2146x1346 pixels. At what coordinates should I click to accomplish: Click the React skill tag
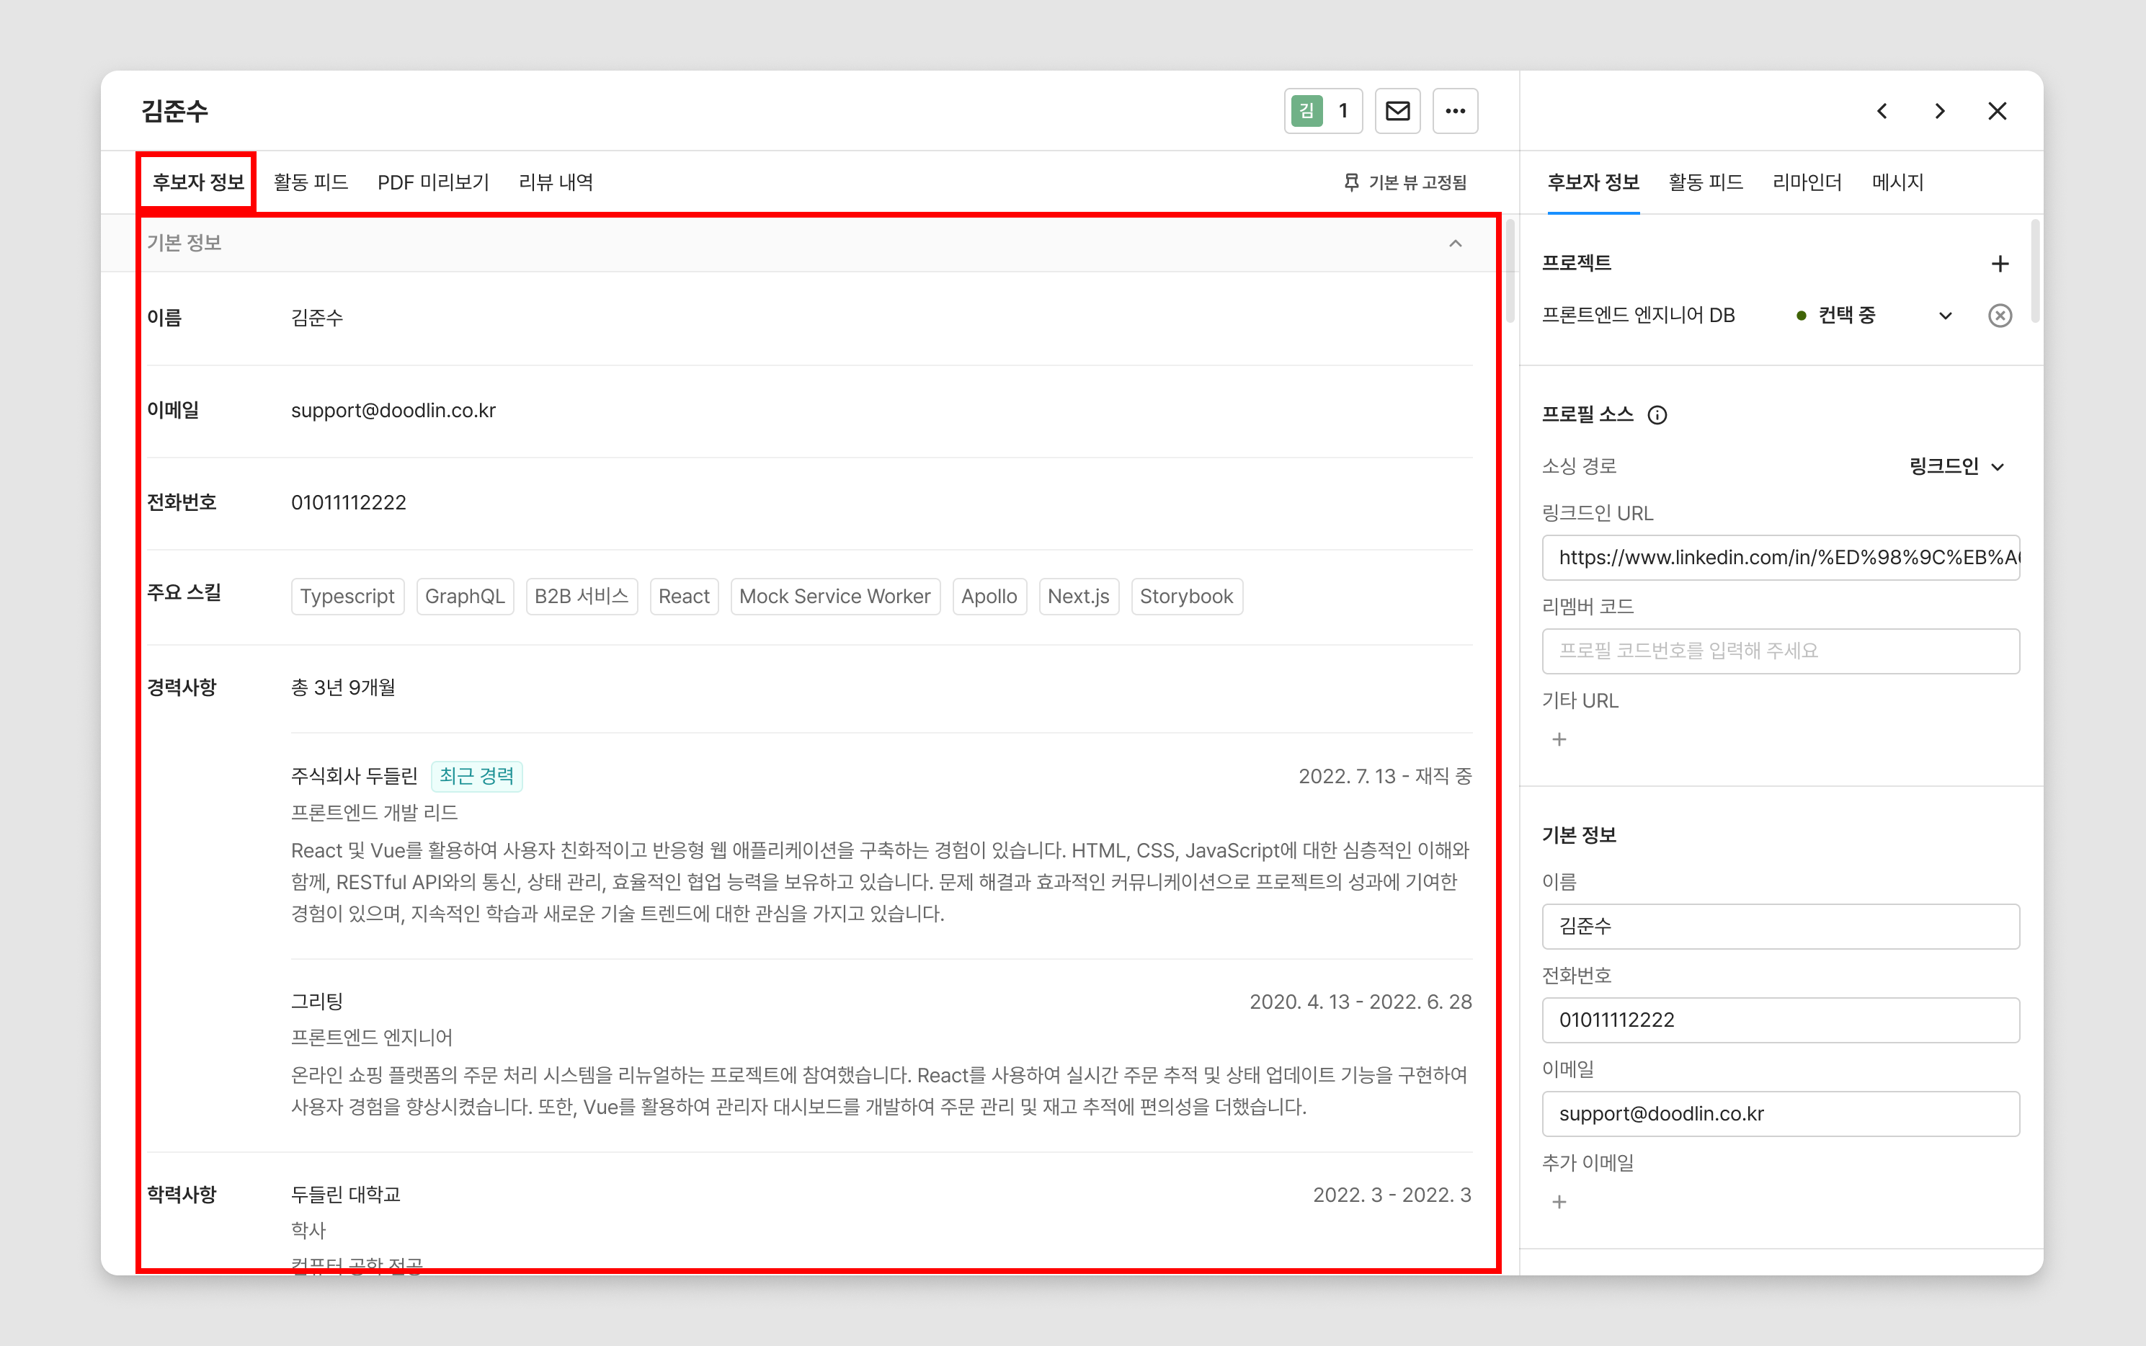[x=684, y=597]
